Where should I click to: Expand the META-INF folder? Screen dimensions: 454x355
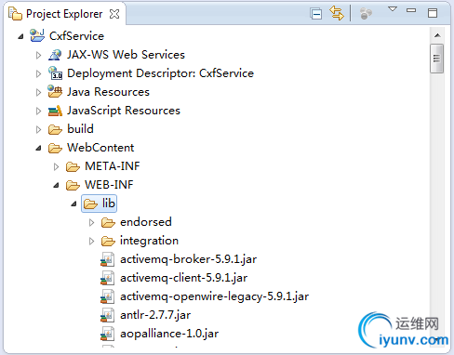(x=56, y=166)
